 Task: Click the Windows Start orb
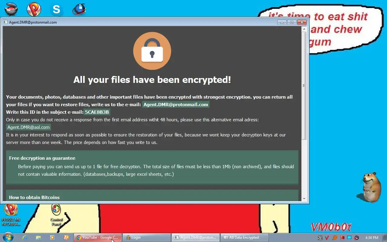point(8,237)
